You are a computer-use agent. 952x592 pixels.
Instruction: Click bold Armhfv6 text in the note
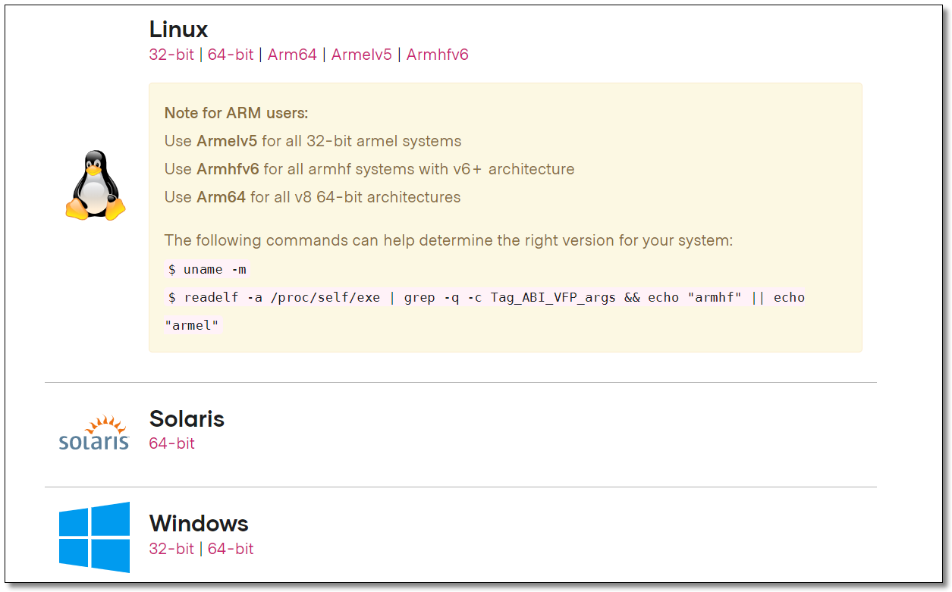tap(228, 169)
